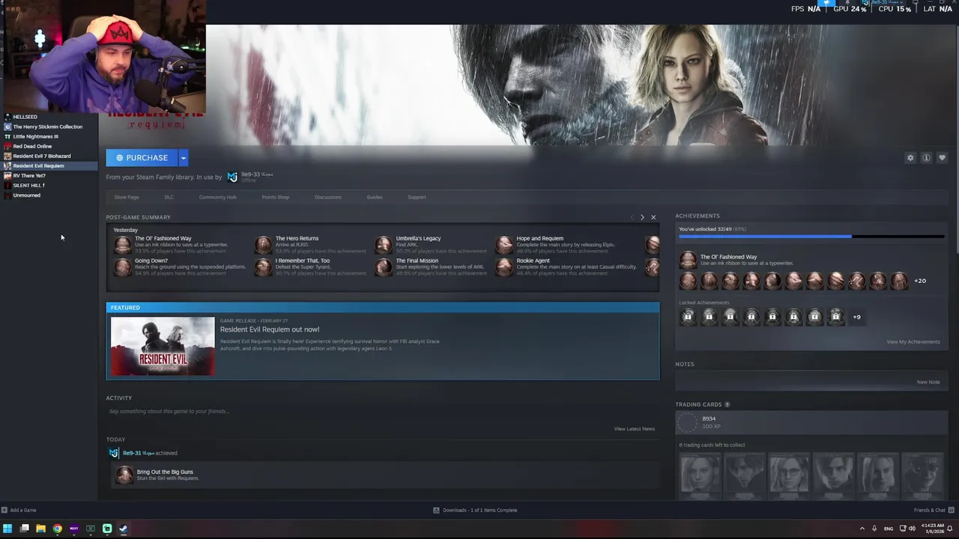Select Red Dead Online in library
The width and height of the screenshot is (959, 539).
pos(49,146)
